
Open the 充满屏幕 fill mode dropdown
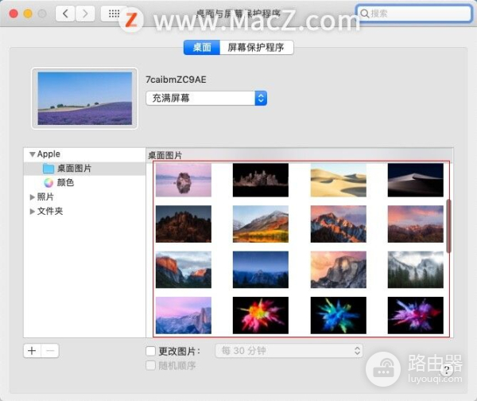coord(207,99)
